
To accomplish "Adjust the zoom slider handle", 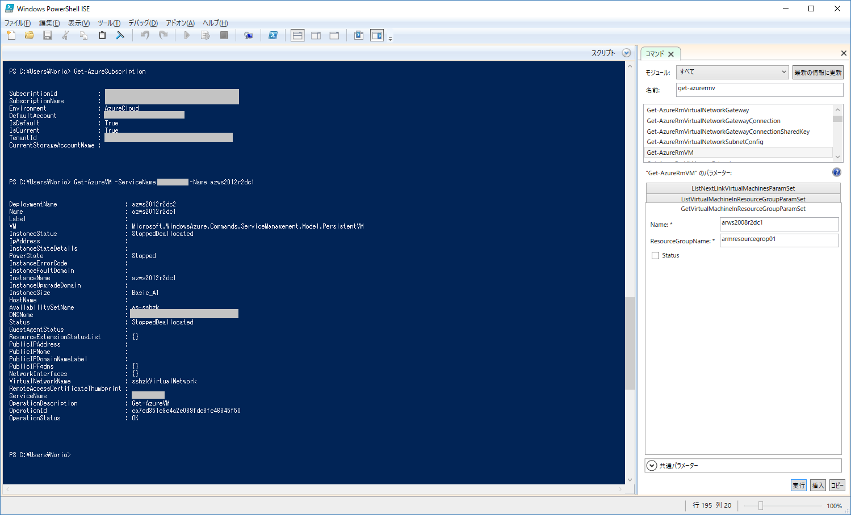I will coord(761,505).
